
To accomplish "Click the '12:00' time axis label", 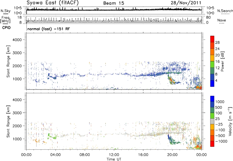I will (114, 155).
